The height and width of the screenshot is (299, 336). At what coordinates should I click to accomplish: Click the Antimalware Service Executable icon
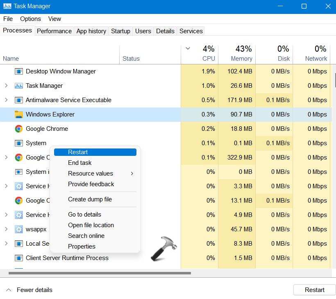(18, 100)
